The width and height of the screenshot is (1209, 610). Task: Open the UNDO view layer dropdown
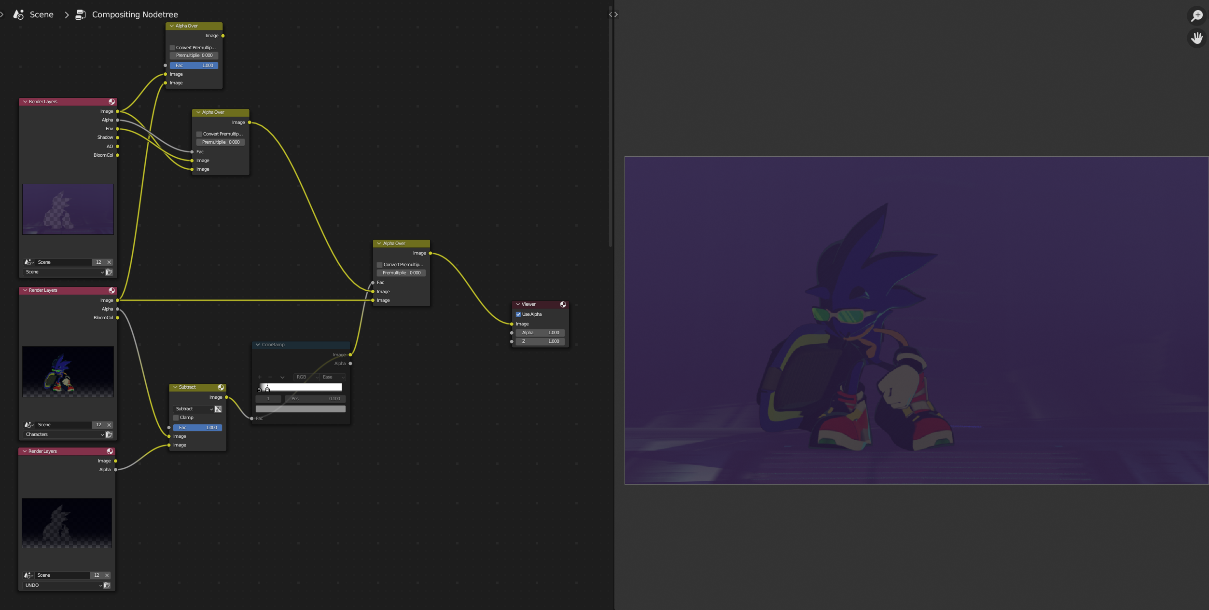[x=62, y=585]
